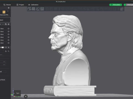Click the Slice plate button
133x99 pixels.
tap(117, 5)
